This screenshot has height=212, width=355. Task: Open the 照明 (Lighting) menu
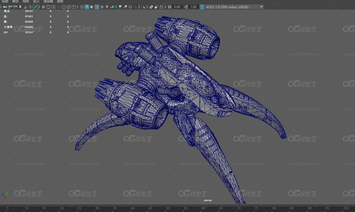tap(26, 1)
